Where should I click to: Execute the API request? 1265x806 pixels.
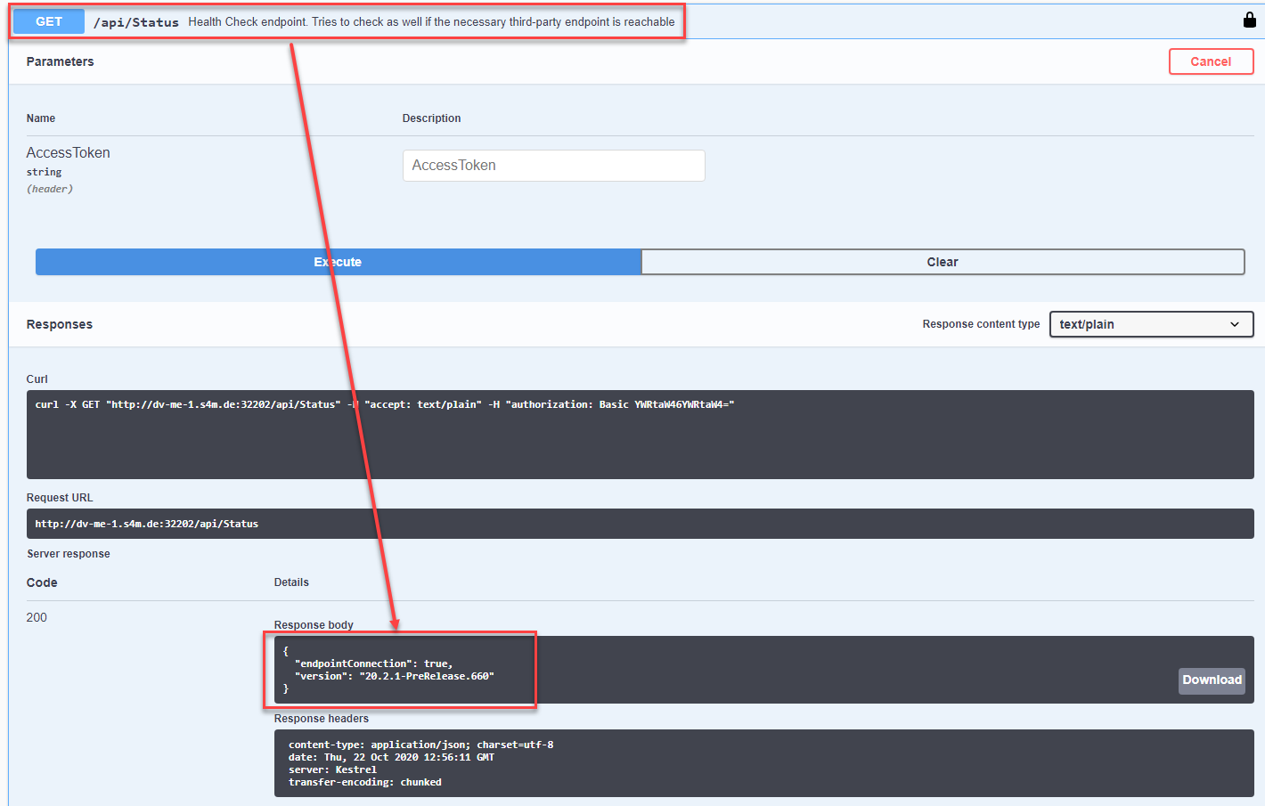(338, 262)
